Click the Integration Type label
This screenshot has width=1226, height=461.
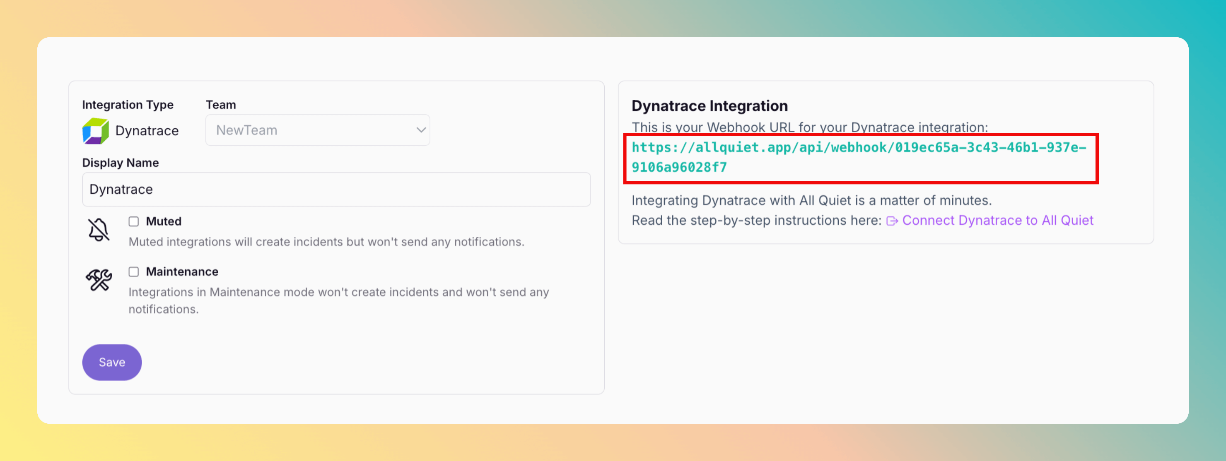(x=128, y=105)
